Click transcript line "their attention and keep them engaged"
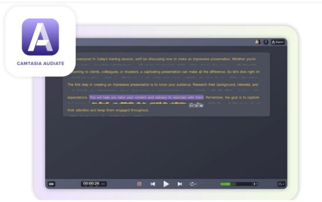The height and width of the screenshot is (202, 322). pyautogui.click(x=108, y=110)
